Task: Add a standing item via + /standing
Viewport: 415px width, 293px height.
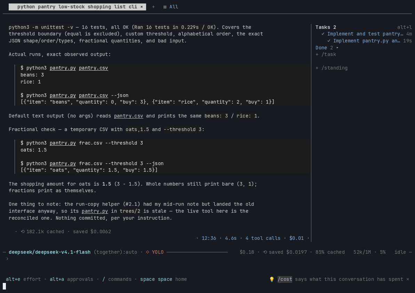Action: point(332,68)
